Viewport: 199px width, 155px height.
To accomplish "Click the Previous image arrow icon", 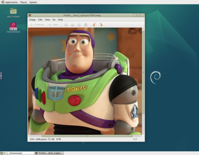I will (31, 24).
